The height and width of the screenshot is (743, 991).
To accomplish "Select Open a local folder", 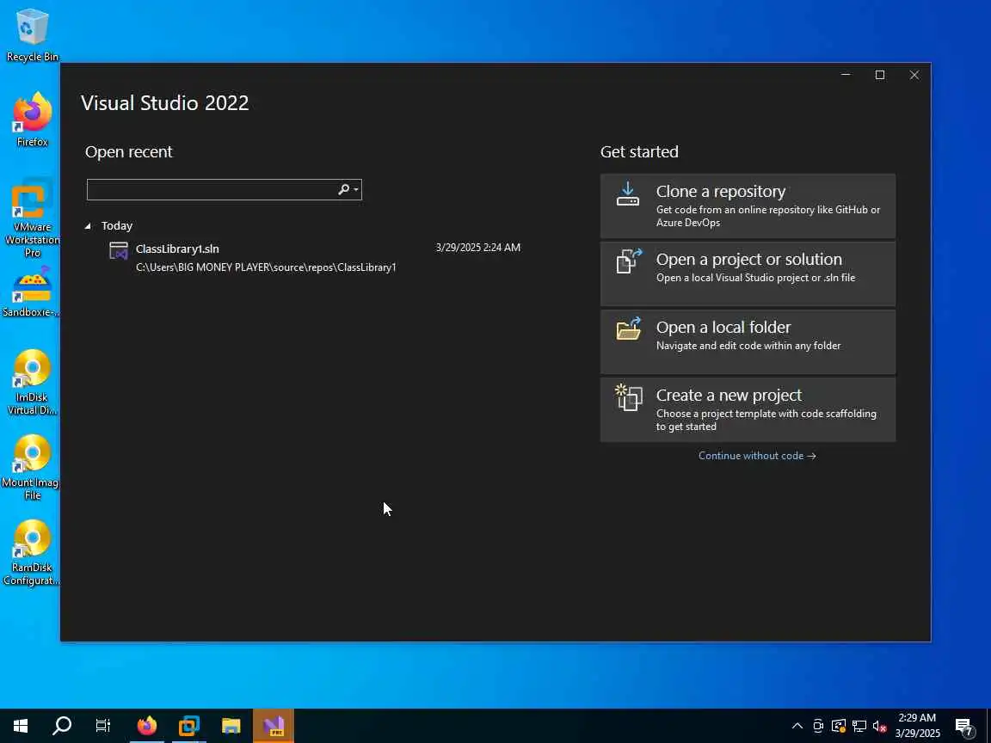I will [748, 341].
